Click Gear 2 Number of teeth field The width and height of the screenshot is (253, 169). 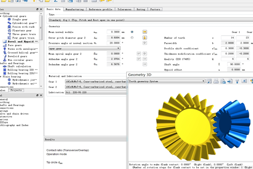coord(243,38)
